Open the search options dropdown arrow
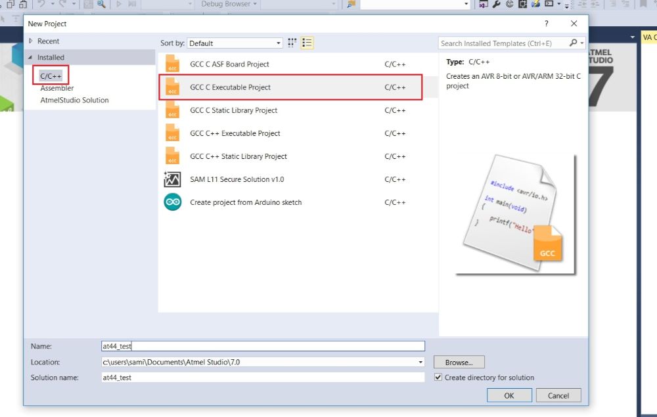657x417 pixels. (582, 43)
